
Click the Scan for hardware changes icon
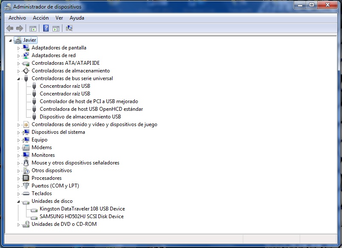[69, 28]
